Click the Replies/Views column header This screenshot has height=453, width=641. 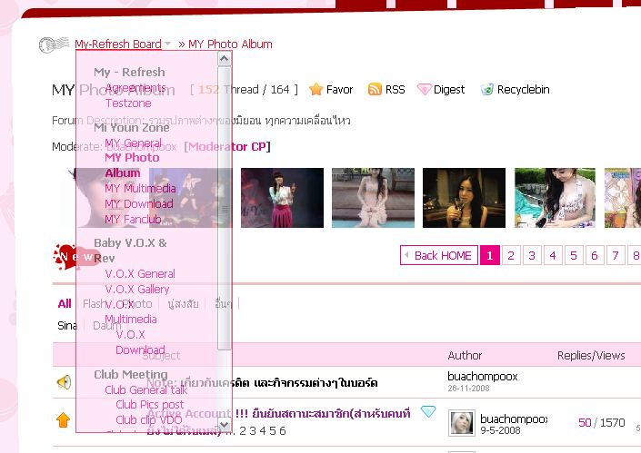coord(591,356)
